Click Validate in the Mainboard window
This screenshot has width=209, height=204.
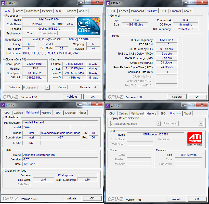point(71,198)
